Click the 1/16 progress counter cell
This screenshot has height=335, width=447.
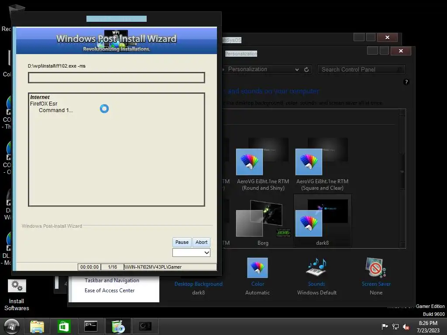coord(112,267)
